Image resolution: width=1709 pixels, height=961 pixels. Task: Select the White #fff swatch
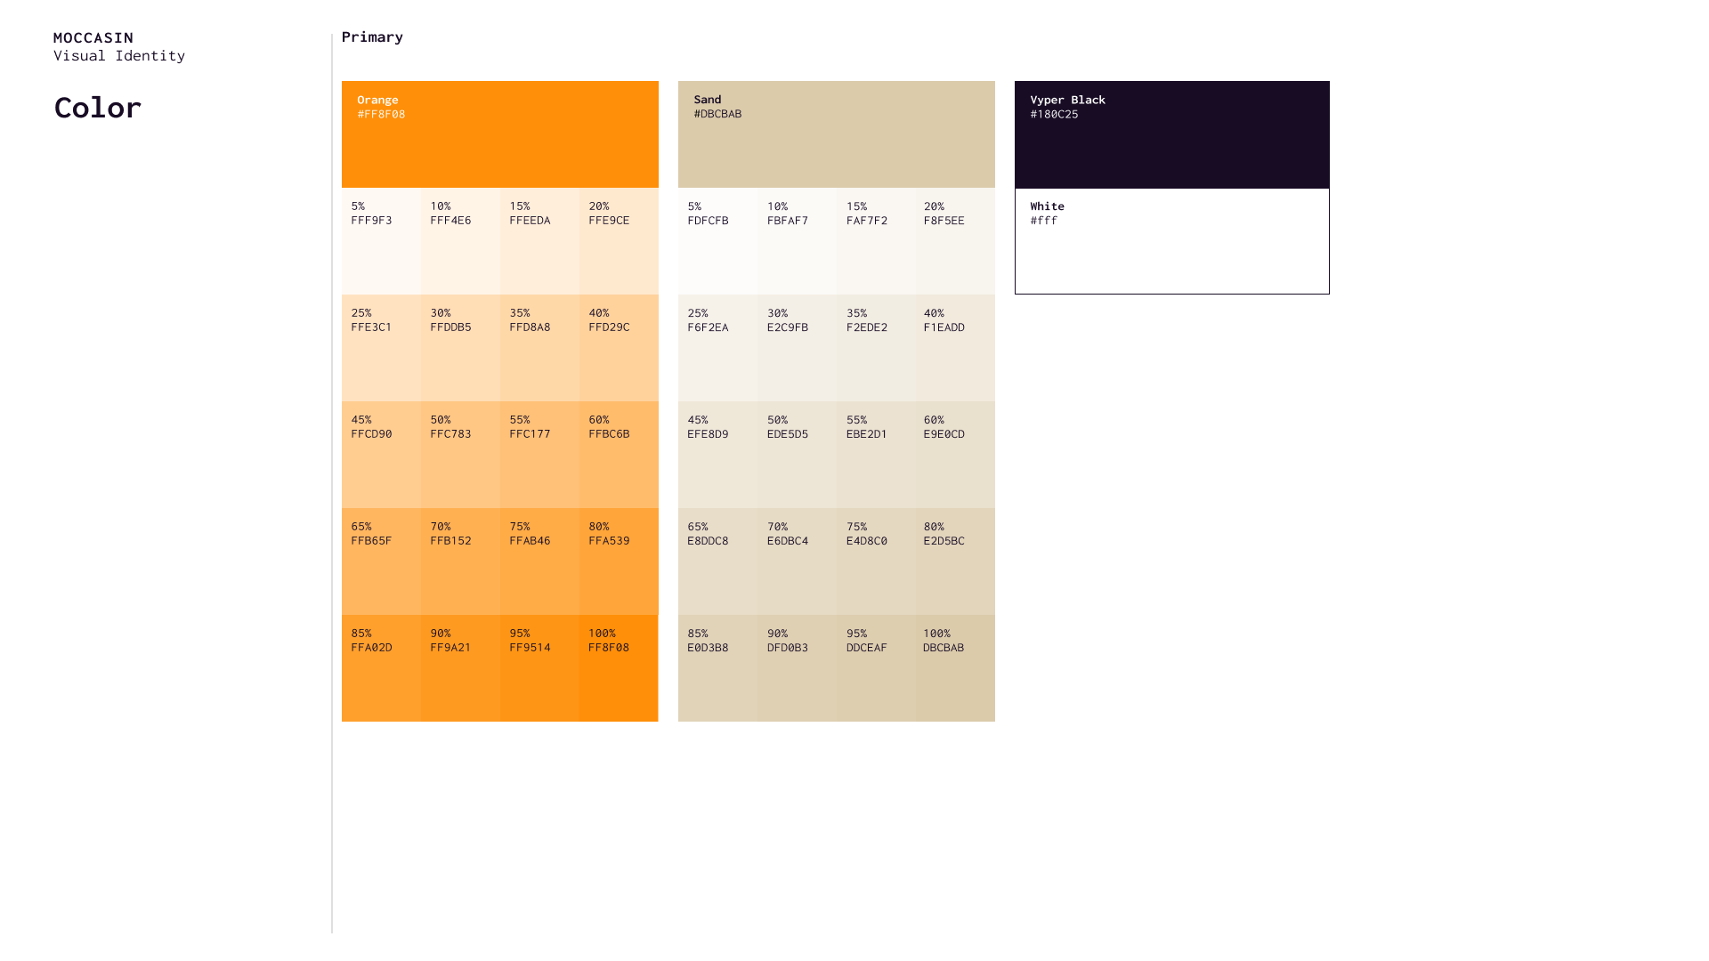tap(1171, 241)
